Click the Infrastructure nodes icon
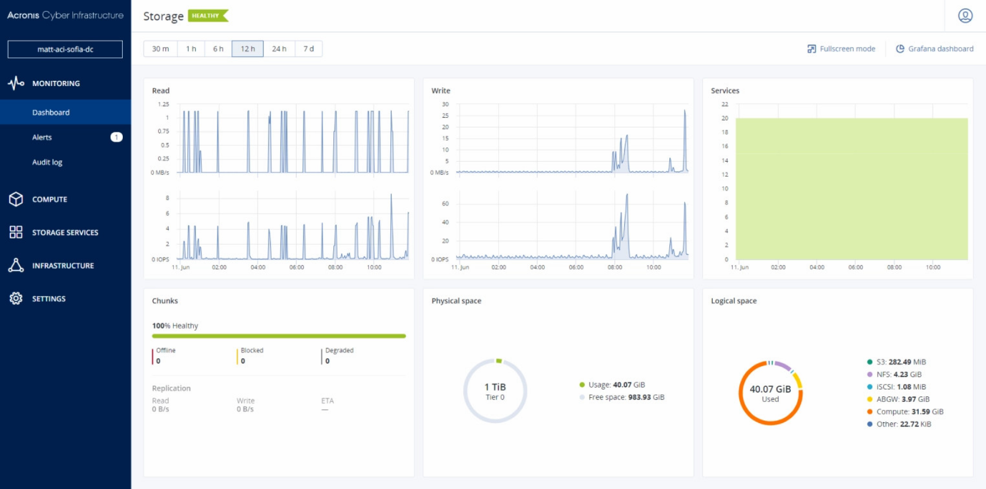The image size is (986, 489). (x=16, y=265)
